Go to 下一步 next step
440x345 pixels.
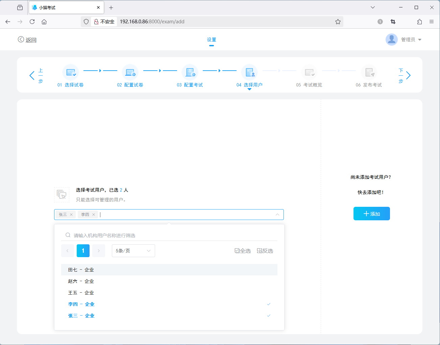[x=404, y=75]
